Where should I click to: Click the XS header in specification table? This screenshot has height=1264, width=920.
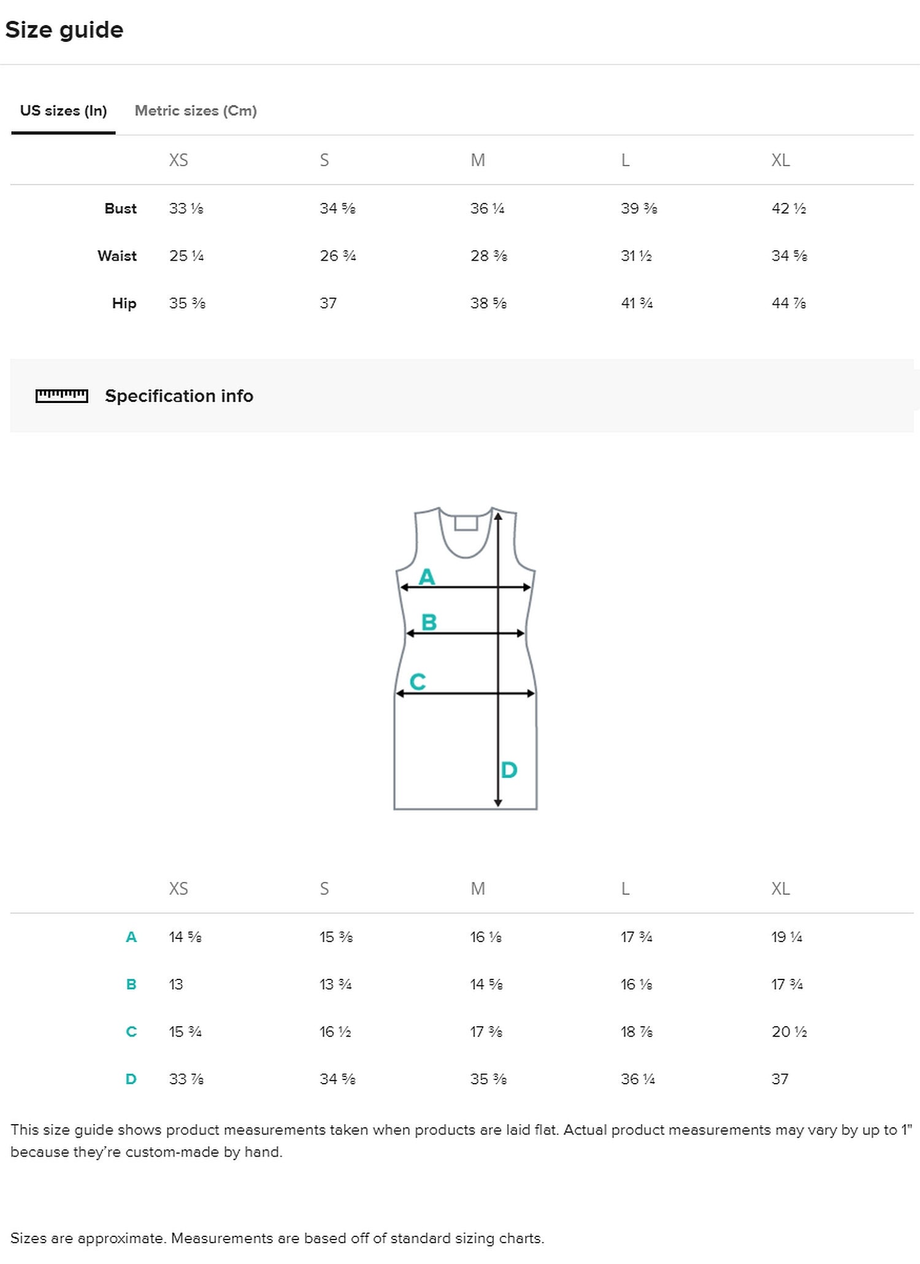(178, 889)
